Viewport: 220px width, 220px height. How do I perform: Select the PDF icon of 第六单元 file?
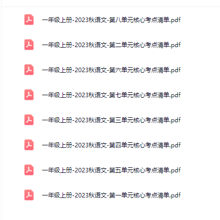(29, 70)
